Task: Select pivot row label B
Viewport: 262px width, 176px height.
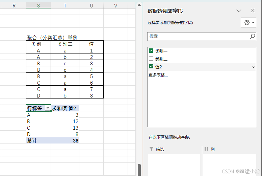Action: (38, 121)
